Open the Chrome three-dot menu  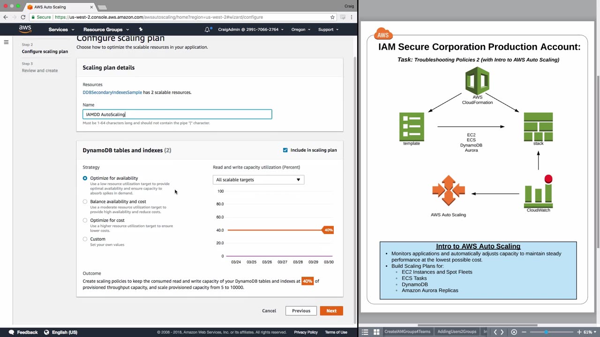[x=352, y=17]
